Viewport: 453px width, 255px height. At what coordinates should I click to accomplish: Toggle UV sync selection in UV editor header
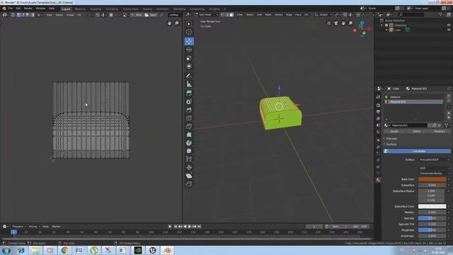13,15
